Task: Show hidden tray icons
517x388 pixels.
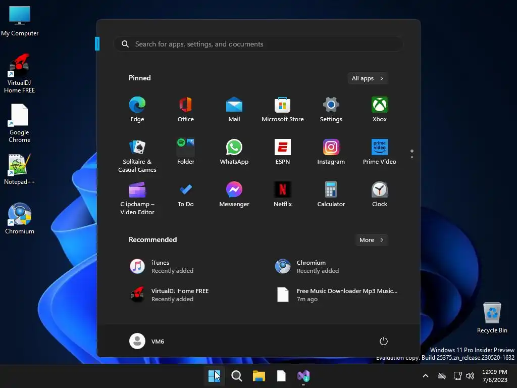Action: click(x=425, y=376)
